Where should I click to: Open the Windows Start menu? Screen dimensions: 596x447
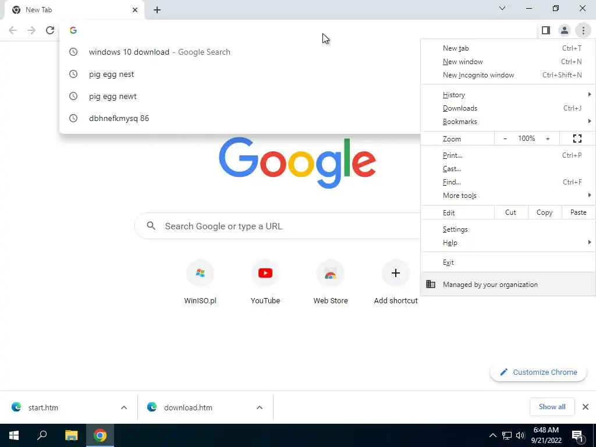point(14,435)
